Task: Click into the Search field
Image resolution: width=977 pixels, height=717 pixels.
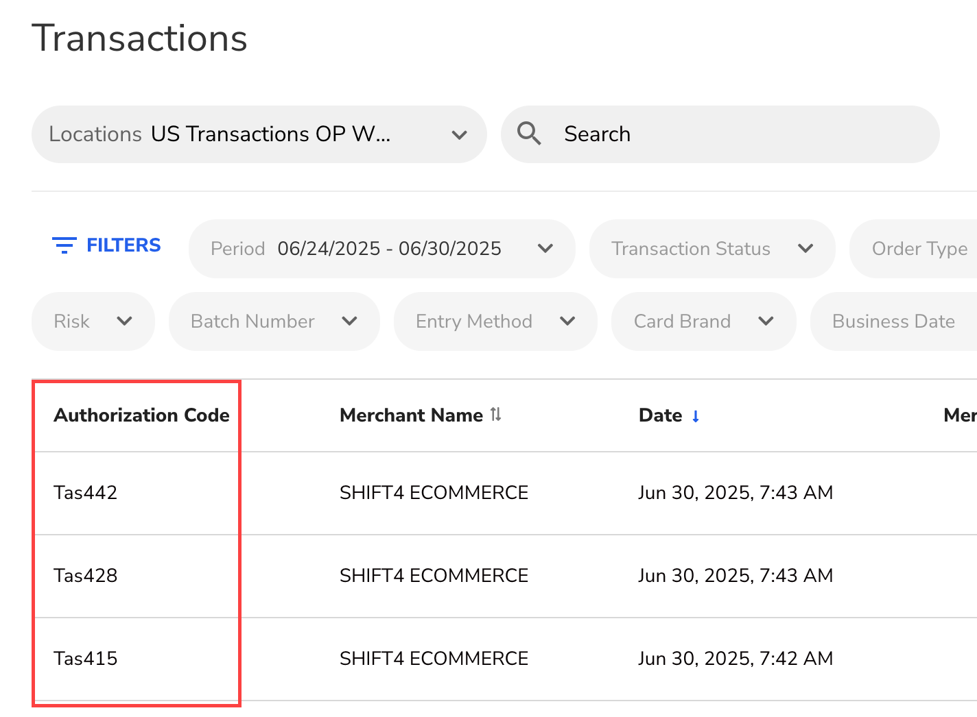Action: (741, 134)
